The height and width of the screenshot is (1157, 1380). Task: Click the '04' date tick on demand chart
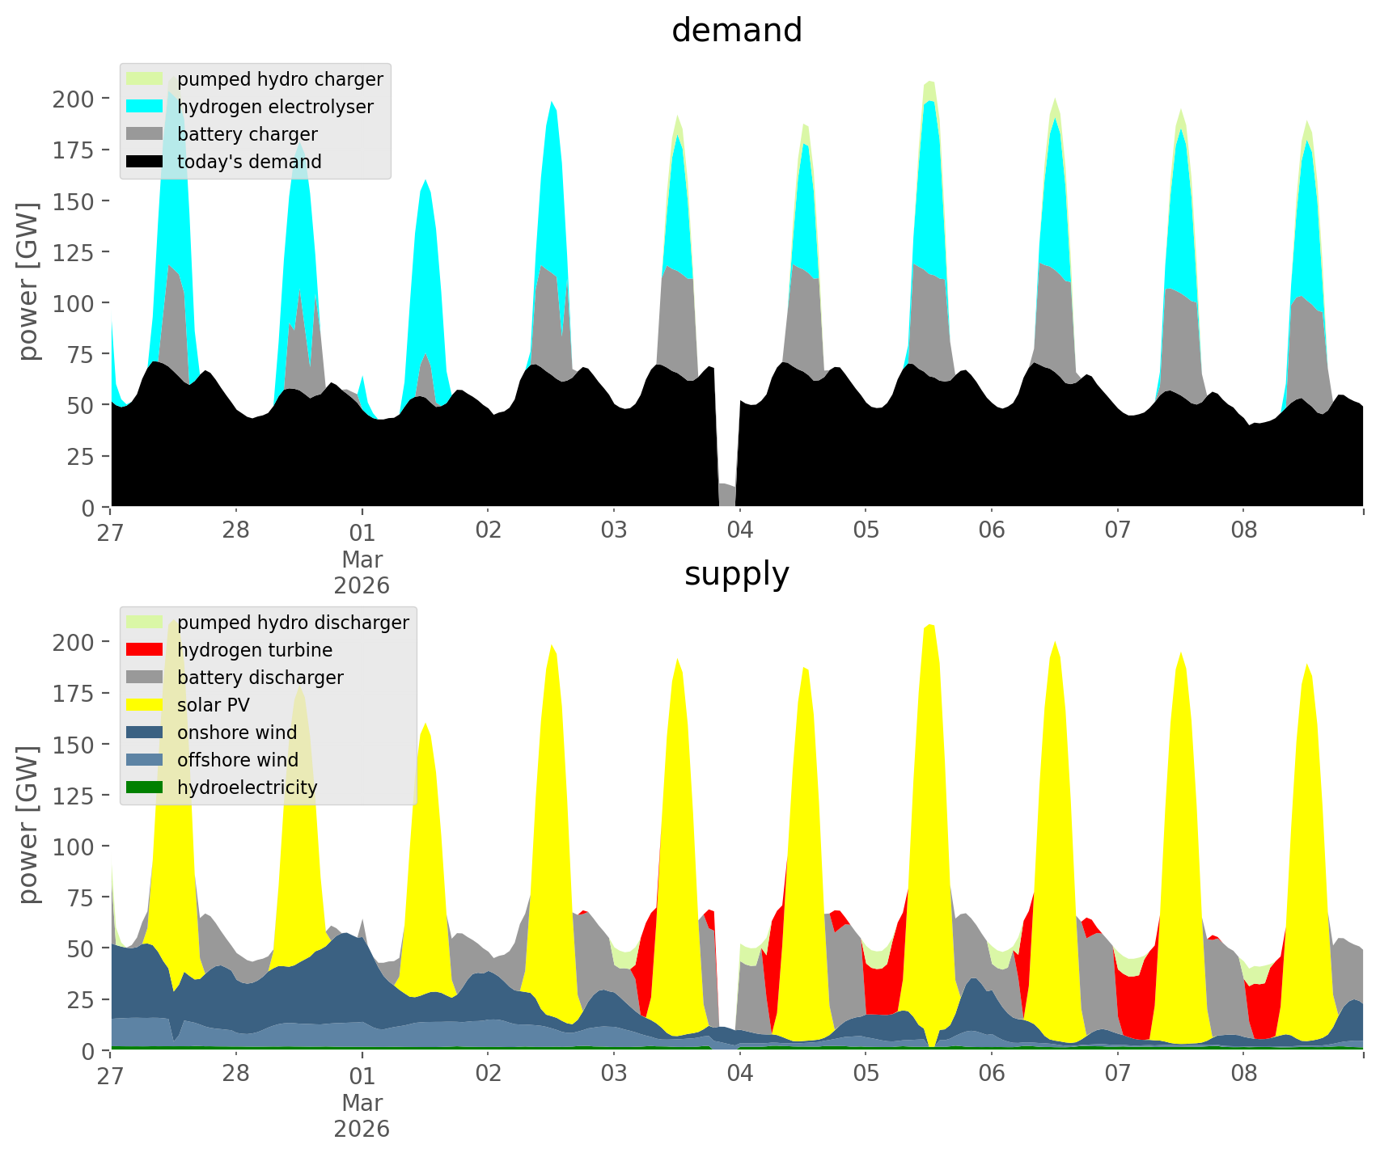click(739, 531)
